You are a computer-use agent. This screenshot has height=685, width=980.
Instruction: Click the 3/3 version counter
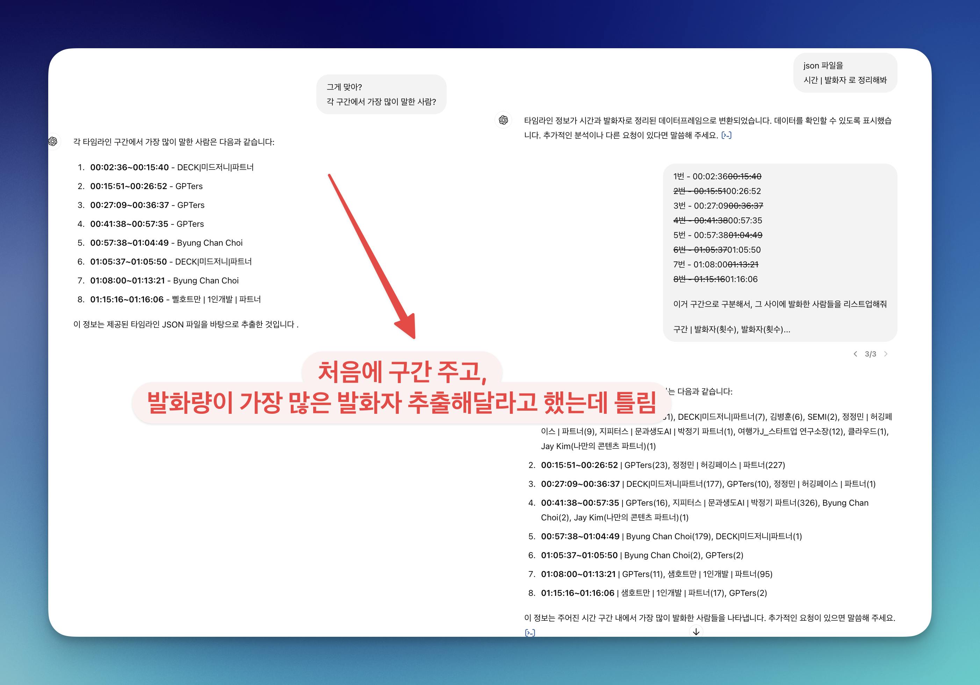pyautogui.click(x=870, y=354)
